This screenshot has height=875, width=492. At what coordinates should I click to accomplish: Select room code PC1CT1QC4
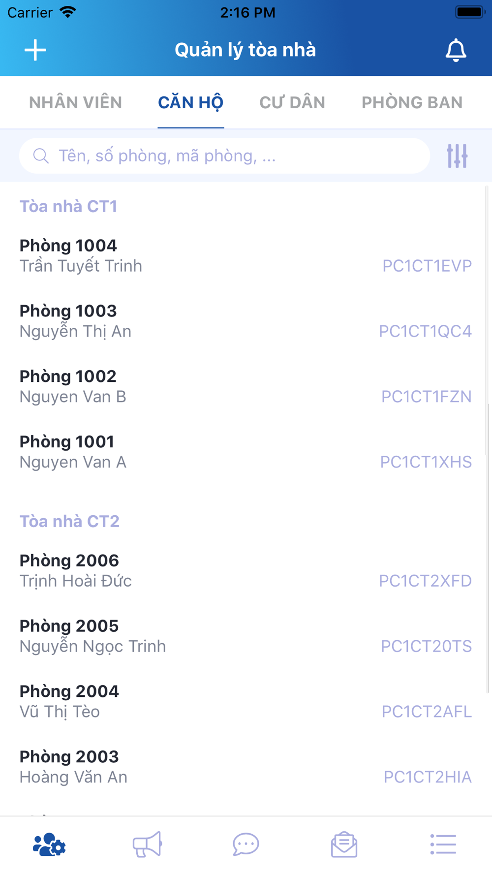[x=425, y=331]
